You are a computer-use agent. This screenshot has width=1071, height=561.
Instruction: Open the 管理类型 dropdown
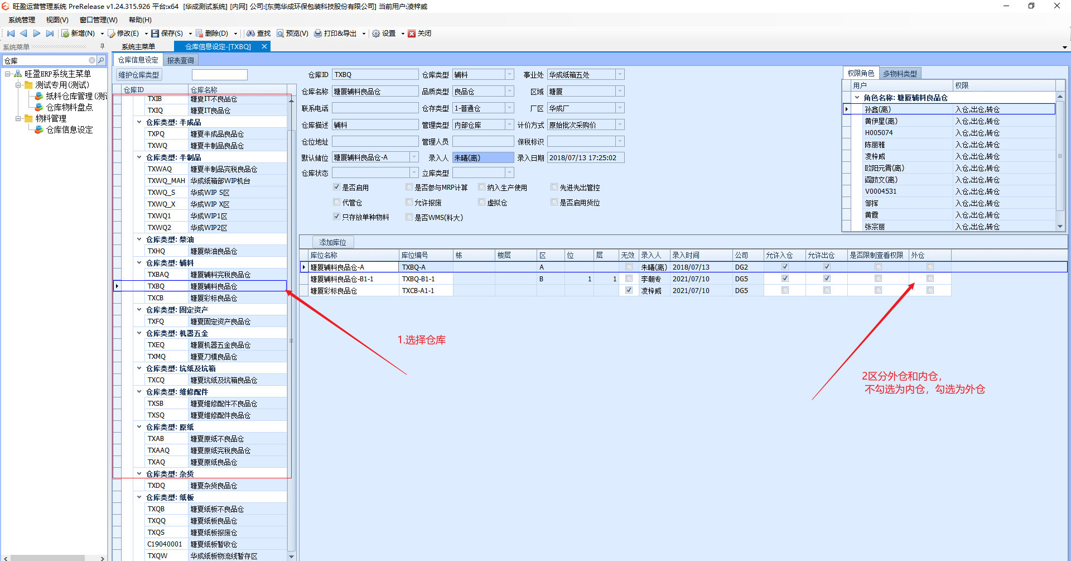tap(509, 124)
